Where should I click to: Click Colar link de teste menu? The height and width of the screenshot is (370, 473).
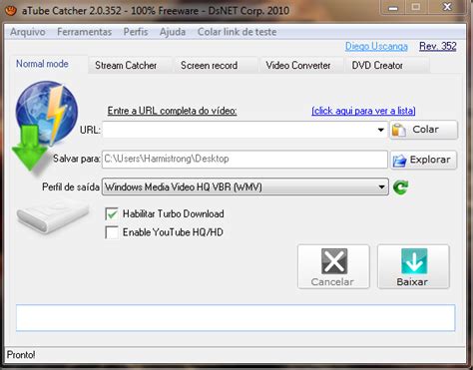tap(237, 32)
